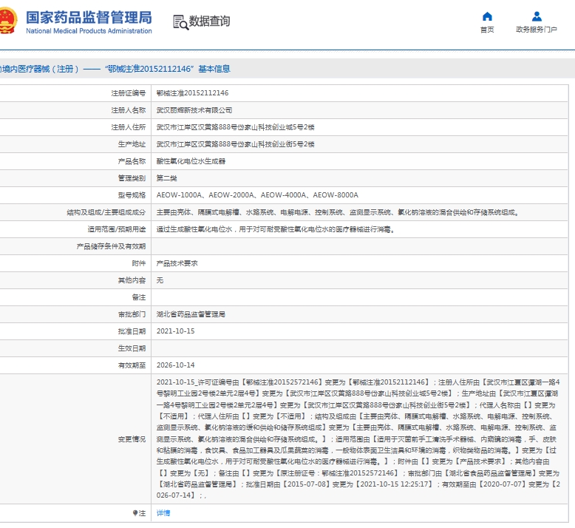Select the 生产地址 address value
The image size is (575, 528).
[x=236, y=144]
